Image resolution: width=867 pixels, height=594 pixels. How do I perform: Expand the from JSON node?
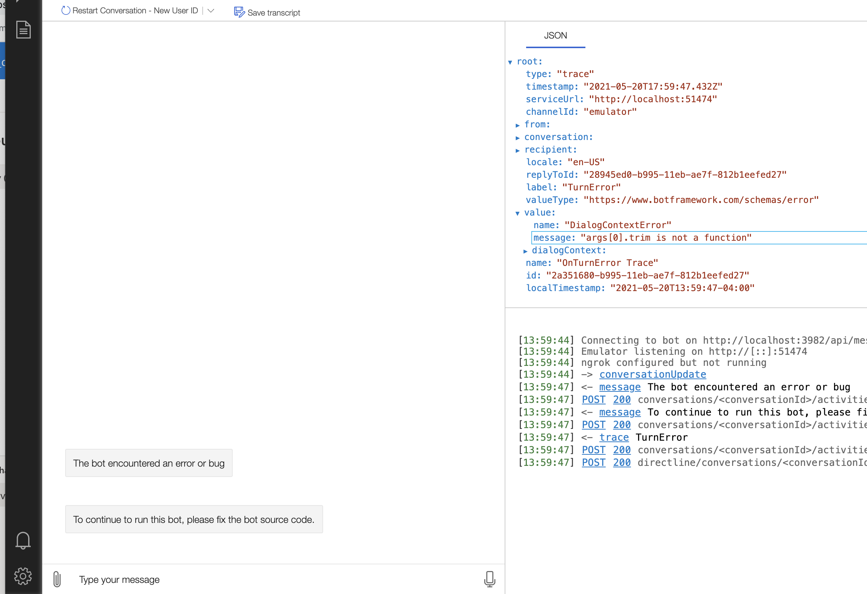518,125
